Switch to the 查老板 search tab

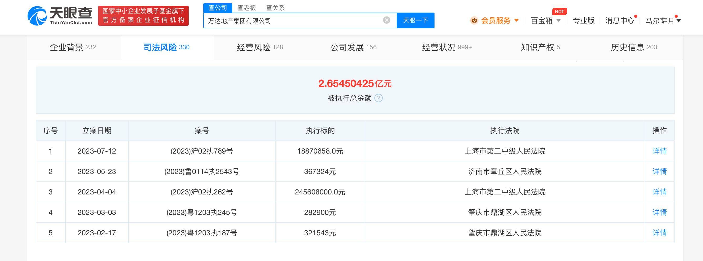(x=247, y=8)
